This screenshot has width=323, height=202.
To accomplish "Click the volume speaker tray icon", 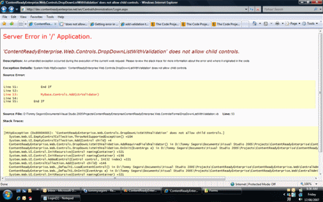I will (x=300, y=199).
